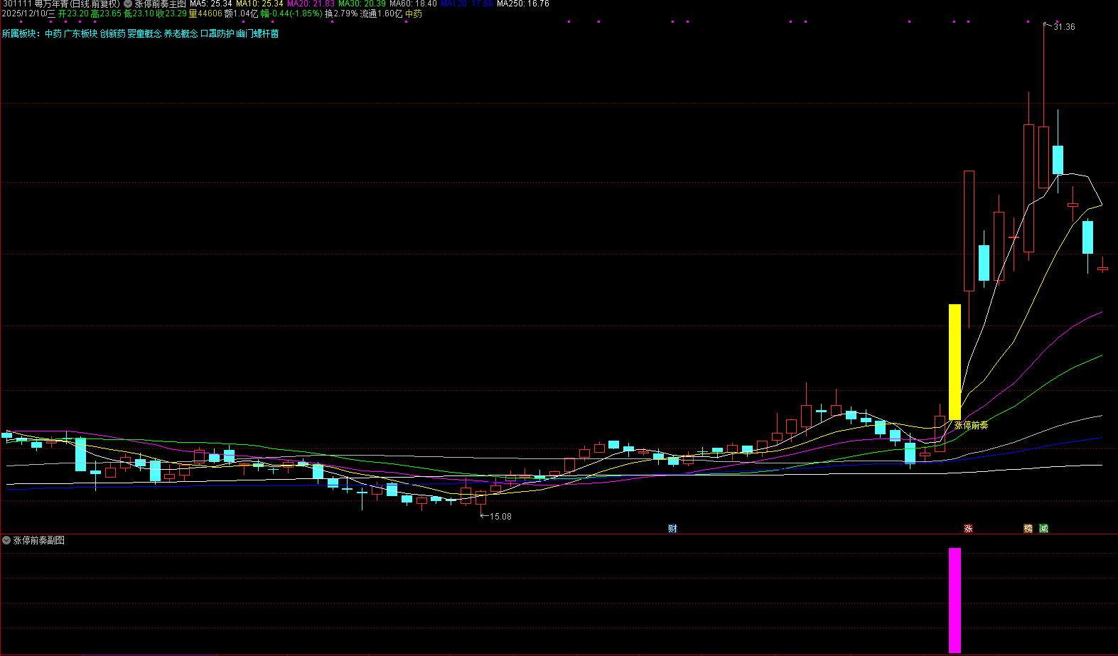1118x656 pixels.
Task: Click the green 减 event marker
Action: (1043, 529)
